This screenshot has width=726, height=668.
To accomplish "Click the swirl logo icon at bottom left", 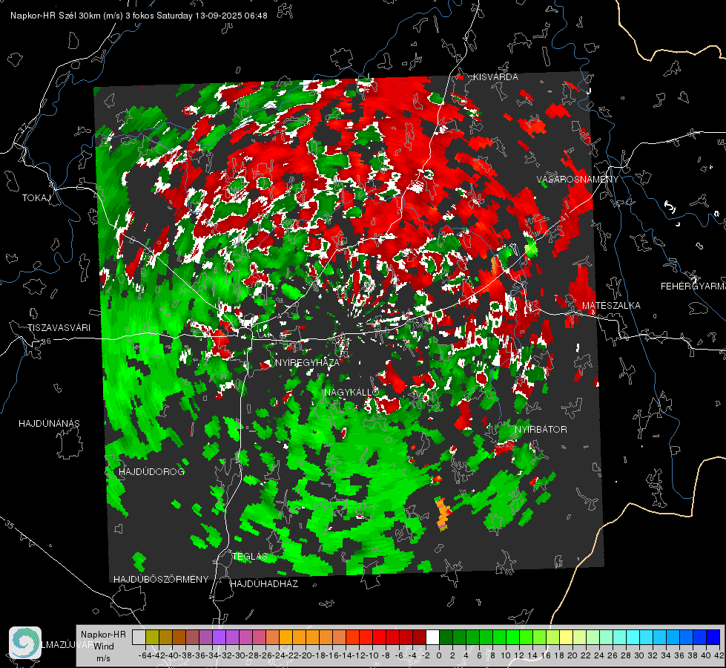I will pyautogui.click(x=25, y=643).
